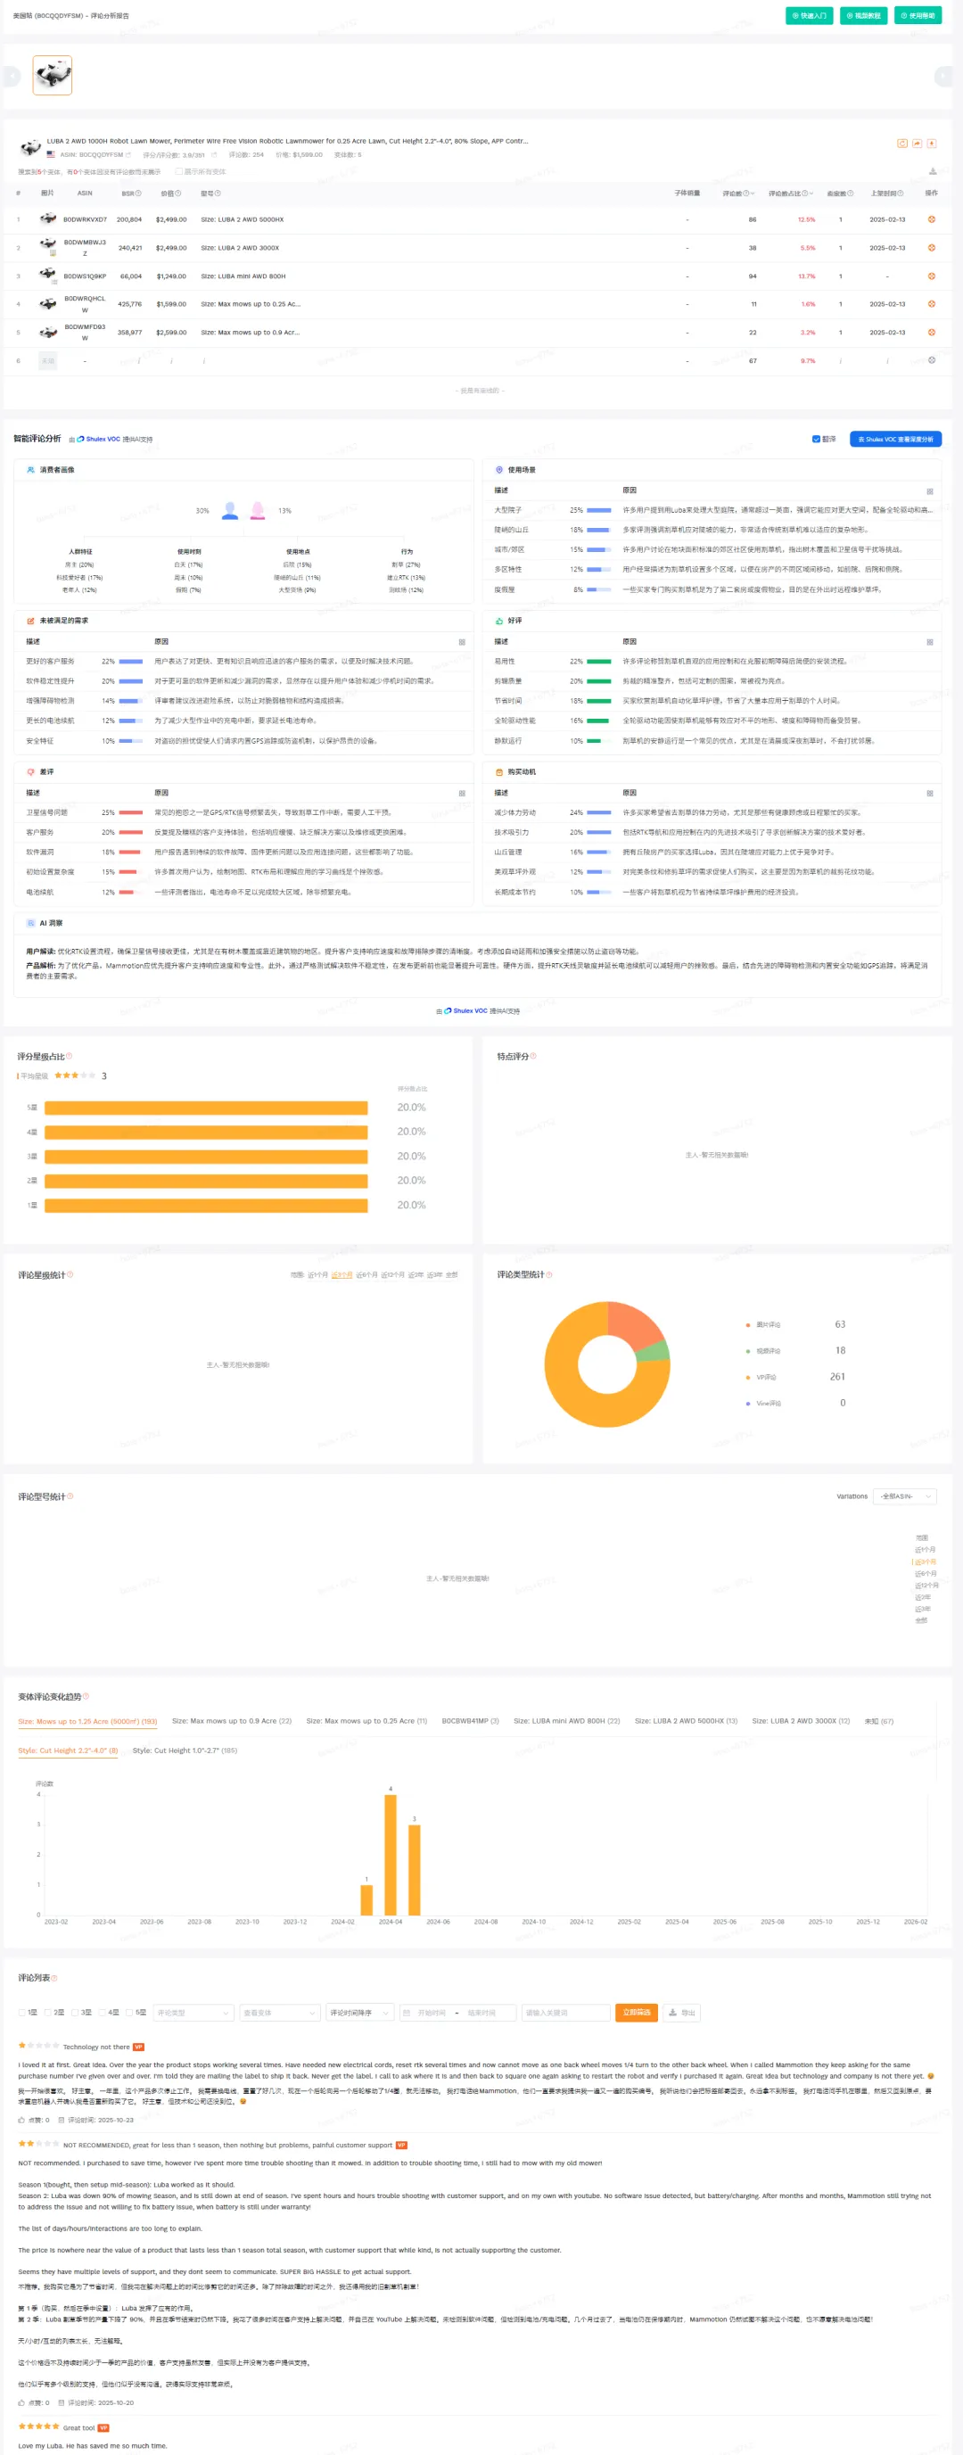Click the keyword search input field
The width and height of the screenshot is (963, 2455).
[x=566, y=2013]
